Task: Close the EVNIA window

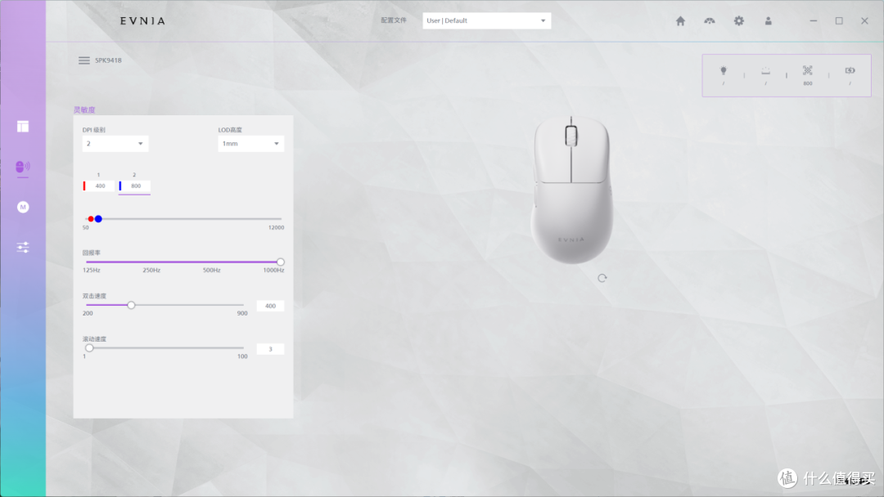Action: 864,20
